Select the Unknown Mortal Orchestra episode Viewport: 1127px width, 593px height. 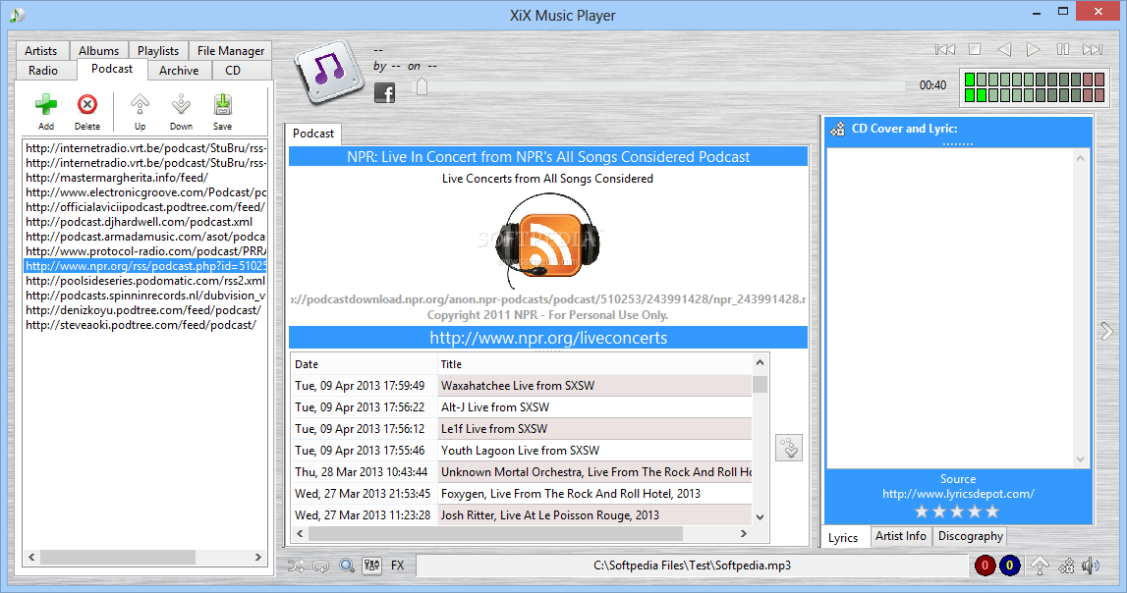[521, 471]
